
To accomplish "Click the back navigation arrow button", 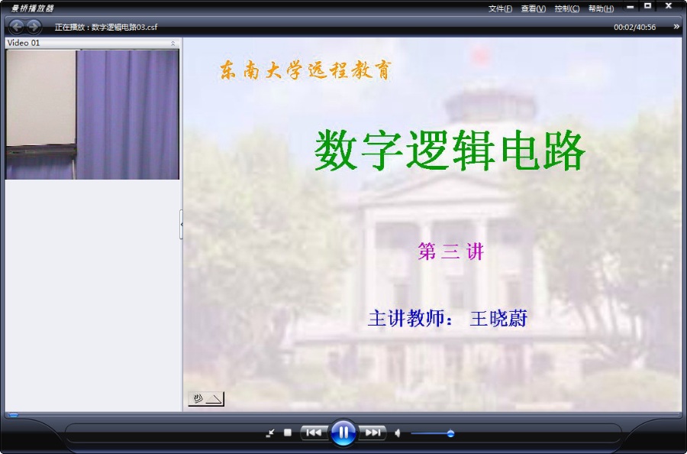I will [x=17, y=27].
